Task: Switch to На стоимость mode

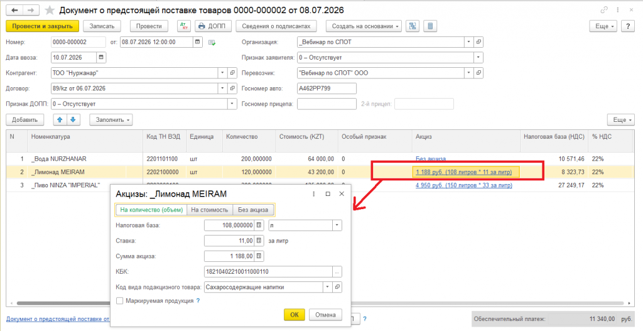Action: pyautogui.click(x=210, y=210)
